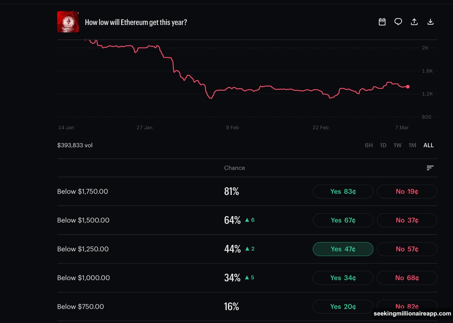Switch to the 1D chart view

[x=383, y=145]
